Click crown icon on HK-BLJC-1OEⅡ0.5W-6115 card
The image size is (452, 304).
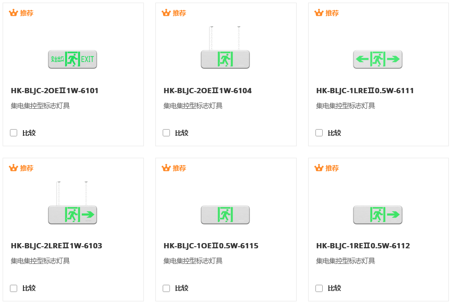(x=166, y=168)
